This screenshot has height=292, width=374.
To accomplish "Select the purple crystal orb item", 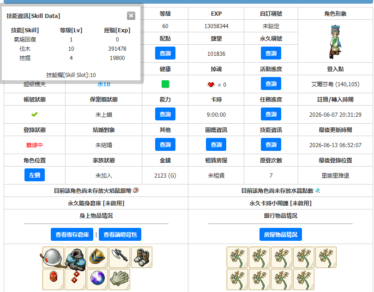I will pyautogui.click(x=97, y=279).
